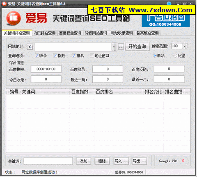Maximize the window
Image resolution: width=197 pixels, height=177 pixels.
coord(184,4)
